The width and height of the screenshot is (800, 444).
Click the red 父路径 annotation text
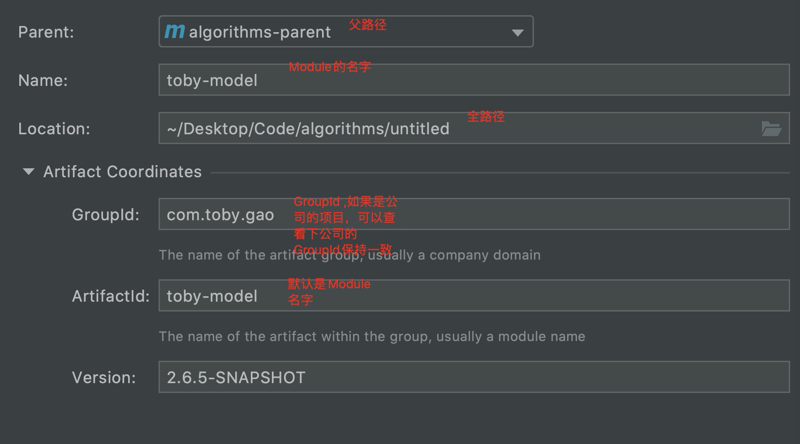[x=368, y=26]
